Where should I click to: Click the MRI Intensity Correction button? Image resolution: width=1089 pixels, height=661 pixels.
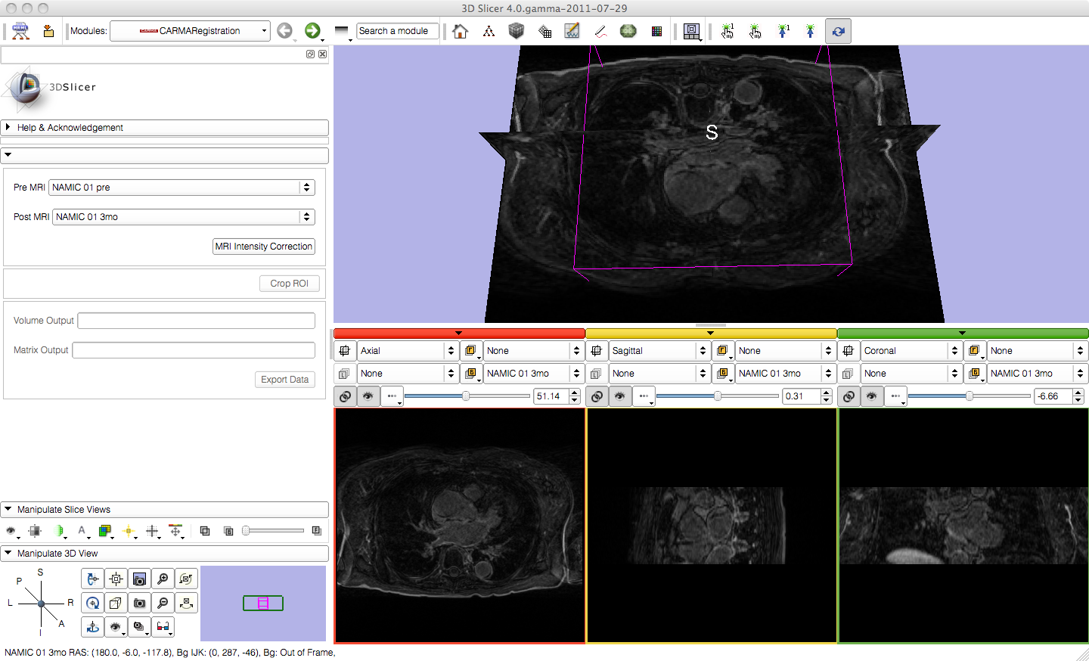tap(263, 247)
